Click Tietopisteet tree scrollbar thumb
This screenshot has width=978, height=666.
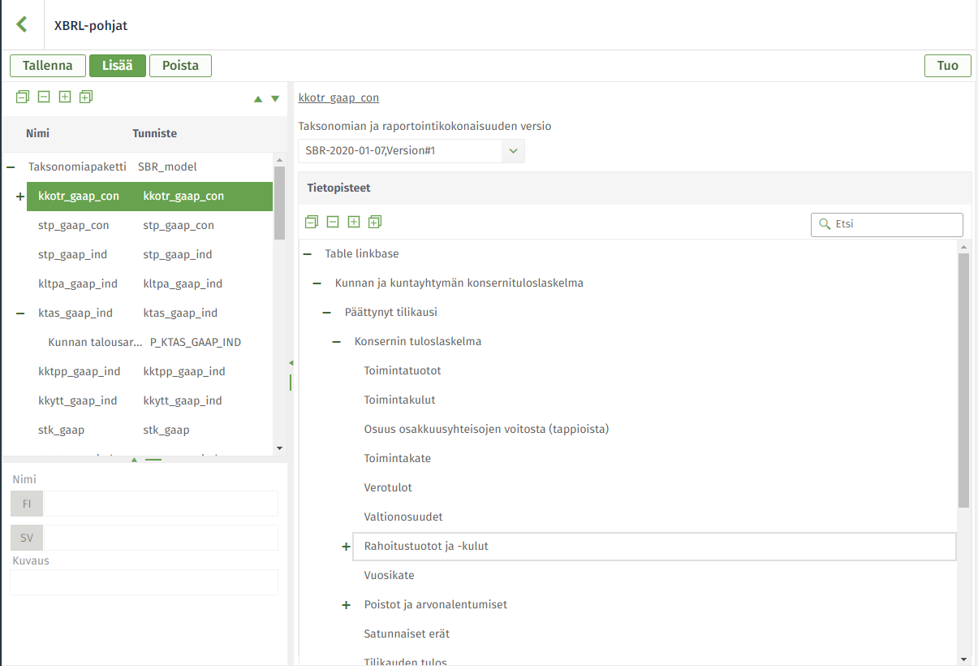click(x=963, y=380)
